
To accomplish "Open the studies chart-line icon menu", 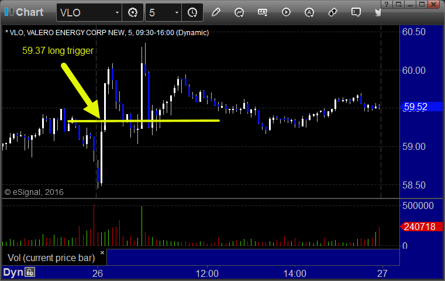I will [239, 12].
